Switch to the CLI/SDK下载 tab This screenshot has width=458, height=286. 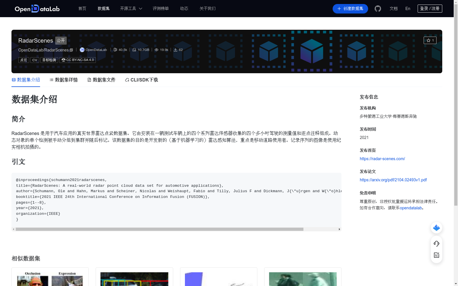pyautogui.click(x=141, y=80)
